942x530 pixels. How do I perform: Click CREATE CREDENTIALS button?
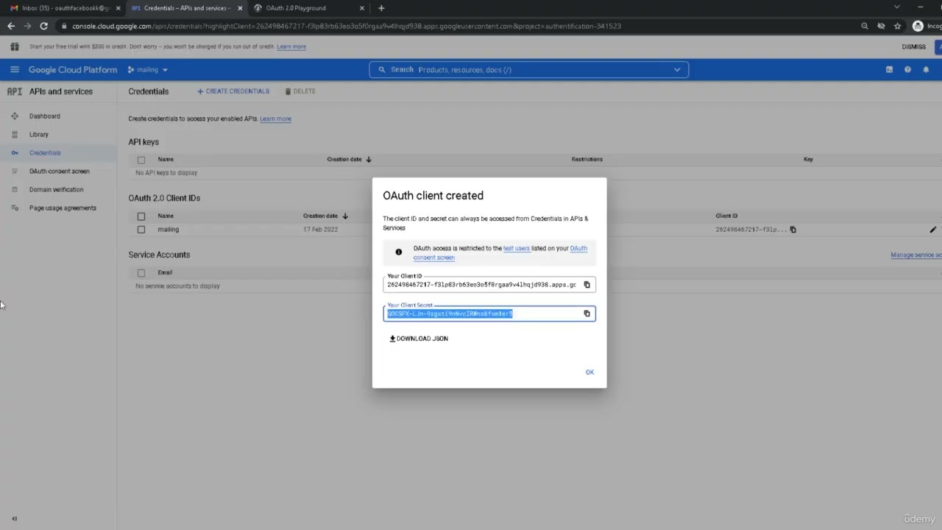coord(233,91)
